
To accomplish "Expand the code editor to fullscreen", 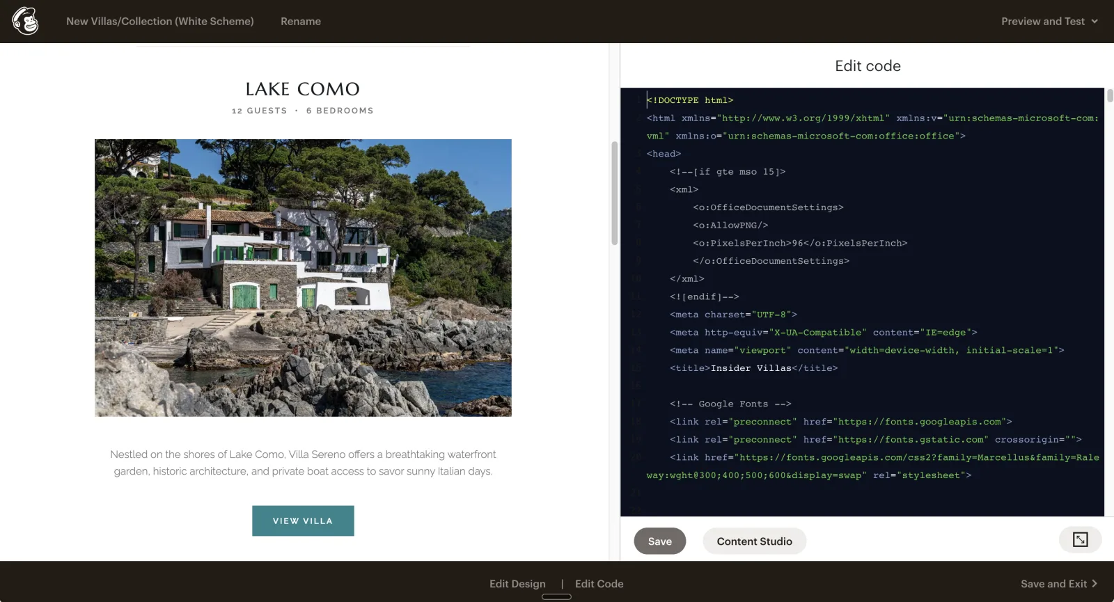I will click(x=1080, y=539).
